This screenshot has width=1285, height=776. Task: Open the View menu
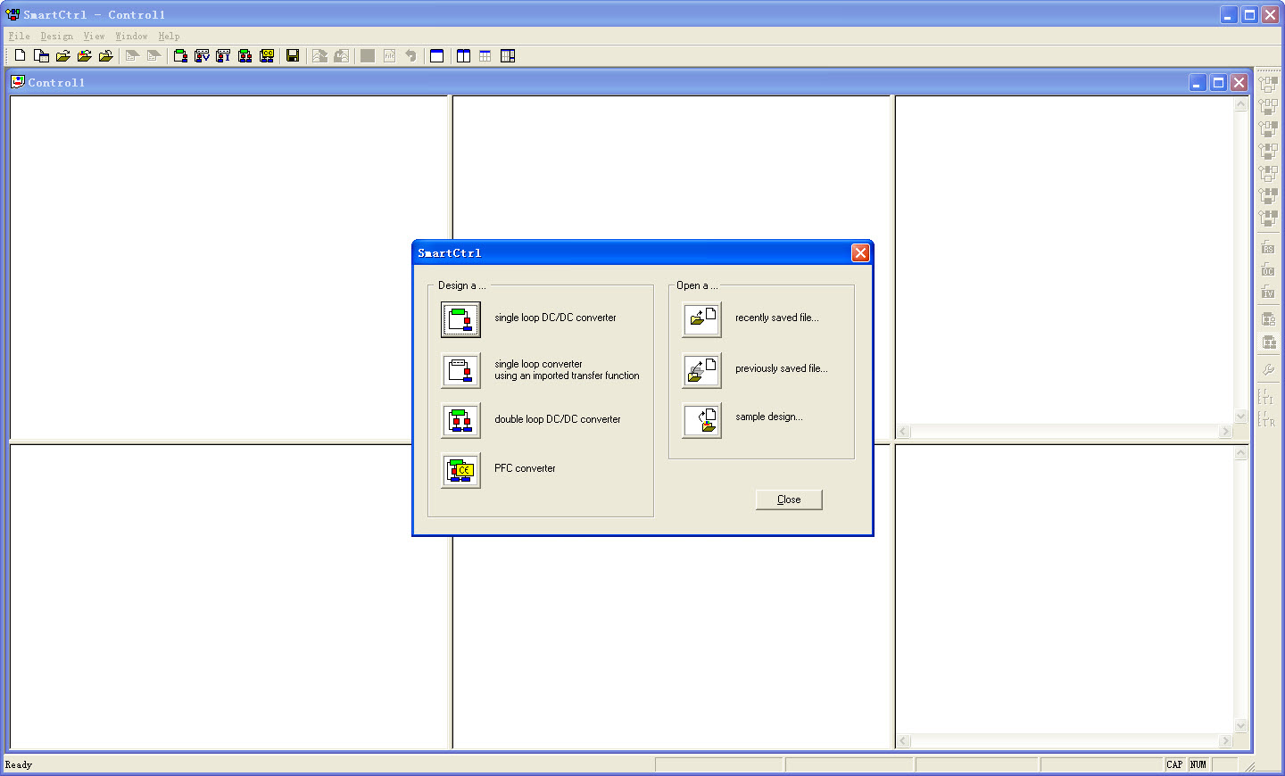[95, 37]
